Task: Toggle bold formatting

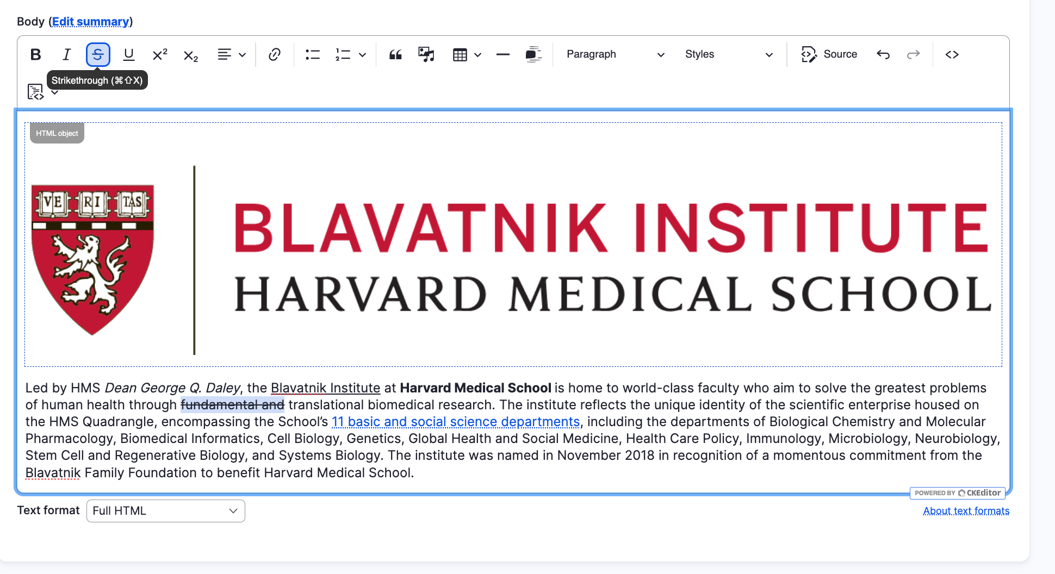Action: [x=36, y=54]
